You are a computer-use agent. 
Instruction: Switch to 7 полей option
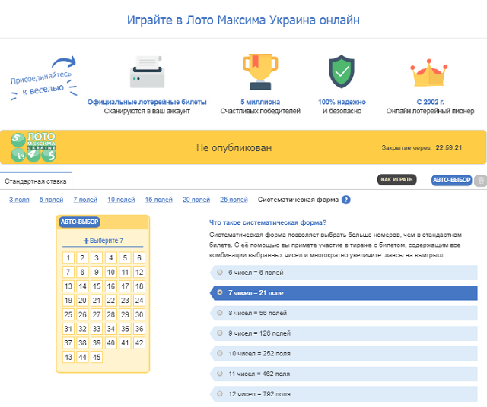tap(85, 200)
